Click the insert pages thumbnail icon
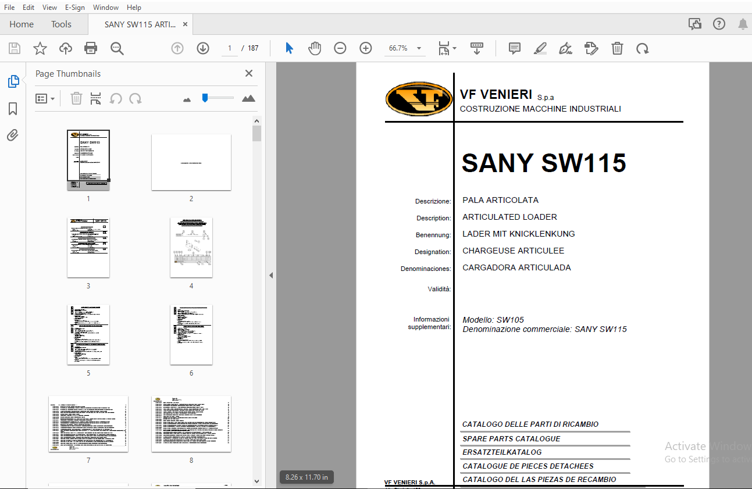Image resolution: width=752 pixels, height=489 pixels. click(x=96, y=98)
